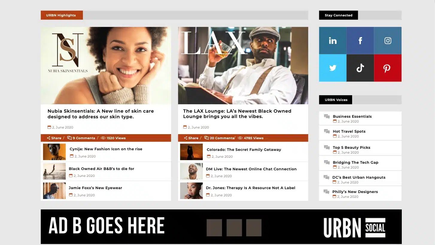The width and height of the screenshot is (435, 245).
Task: Click the 20 Comments link
Action: point(222,138)
